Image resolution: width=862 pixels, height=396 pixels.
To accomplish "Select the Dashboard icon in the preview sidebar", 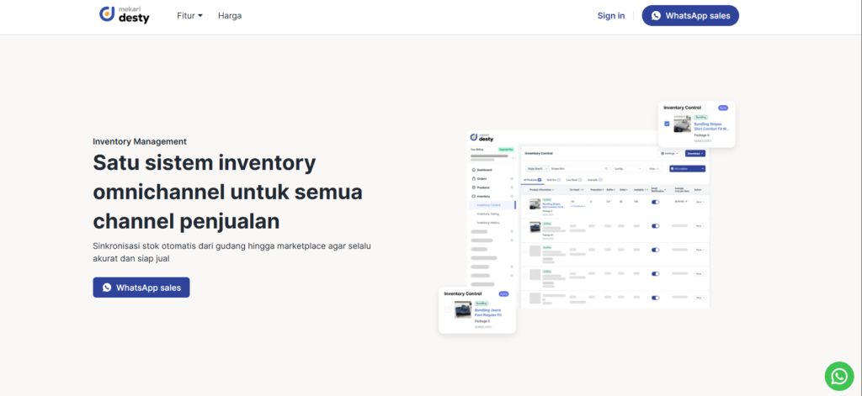I will 474,170.
